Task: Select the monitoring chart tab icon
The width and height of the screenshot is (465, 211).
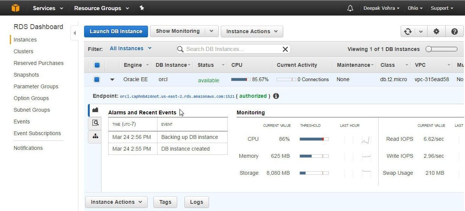Action: 95,110
